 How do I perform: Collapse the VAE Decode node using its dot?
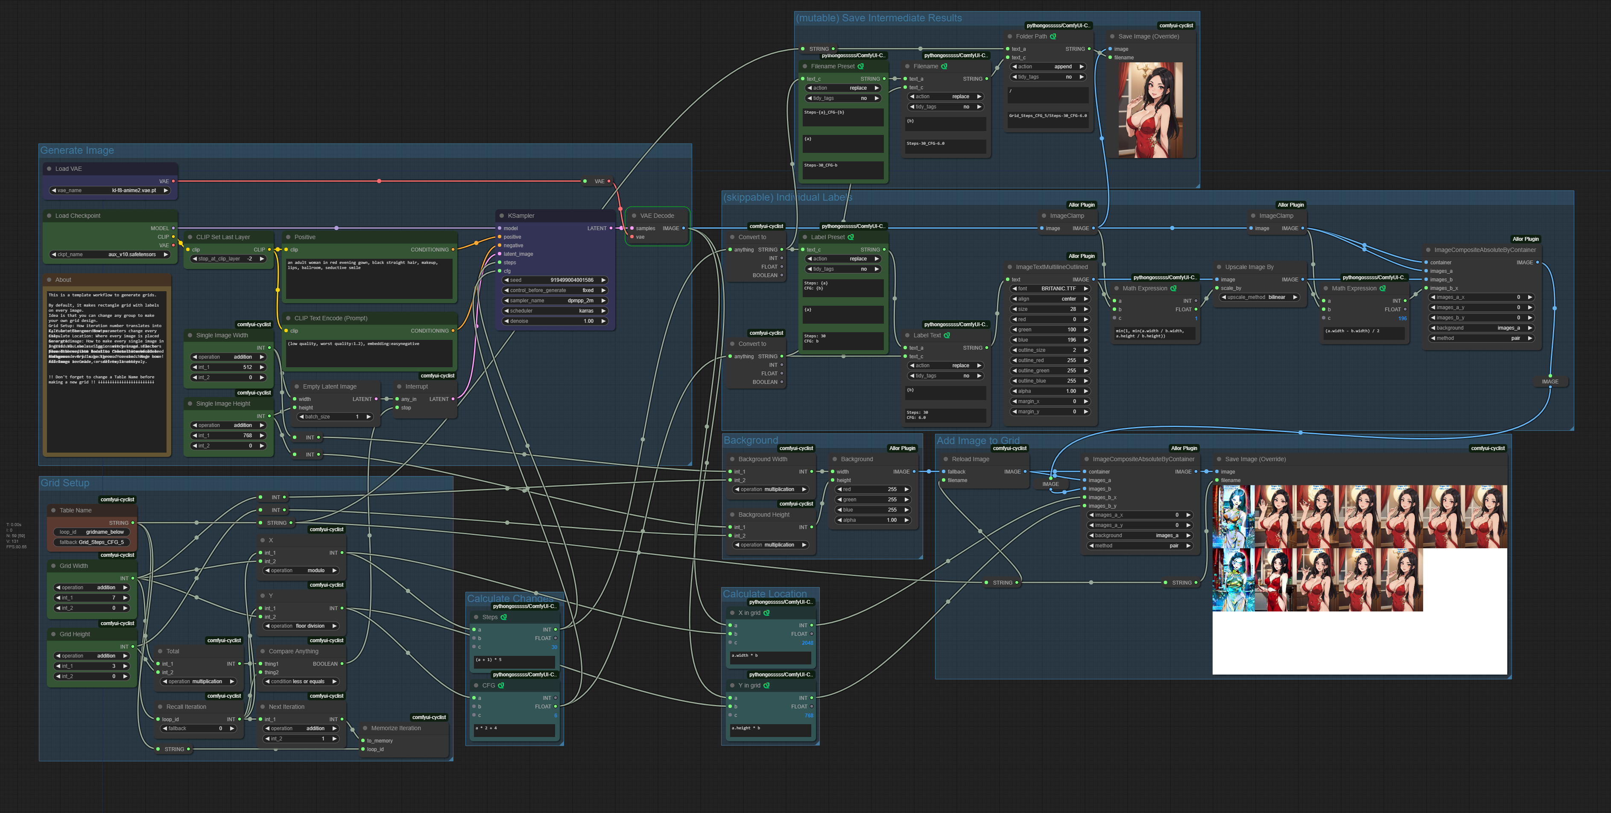point(634,216)
